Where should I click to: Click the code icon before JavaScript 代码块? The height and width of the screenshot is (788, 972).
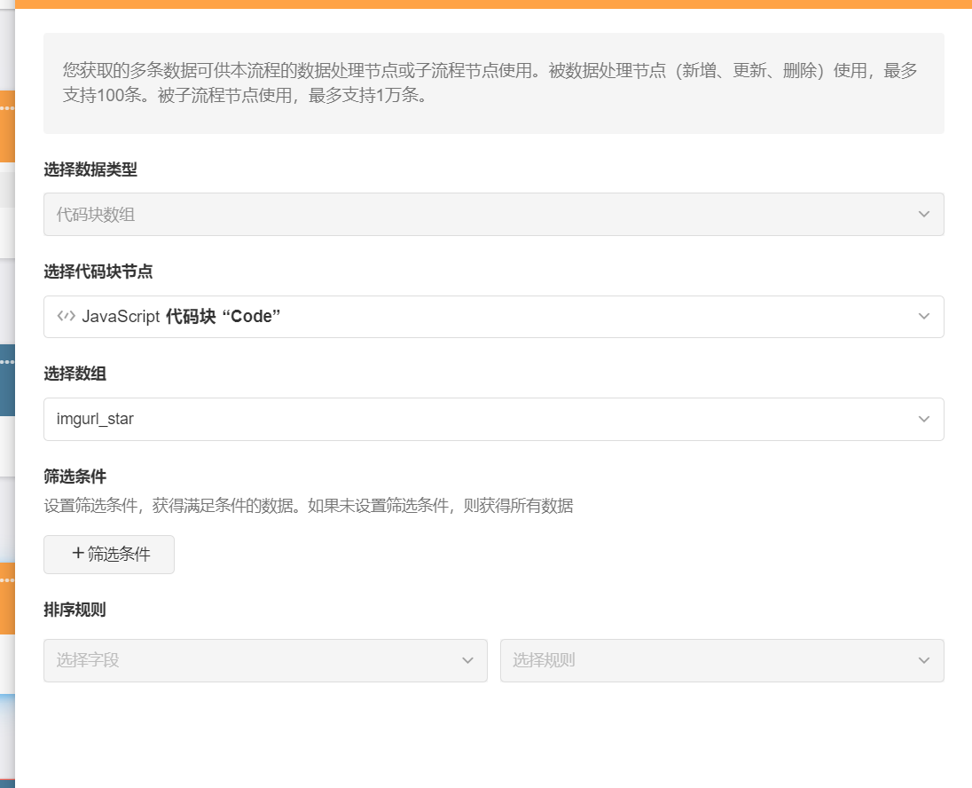[66, 317]
